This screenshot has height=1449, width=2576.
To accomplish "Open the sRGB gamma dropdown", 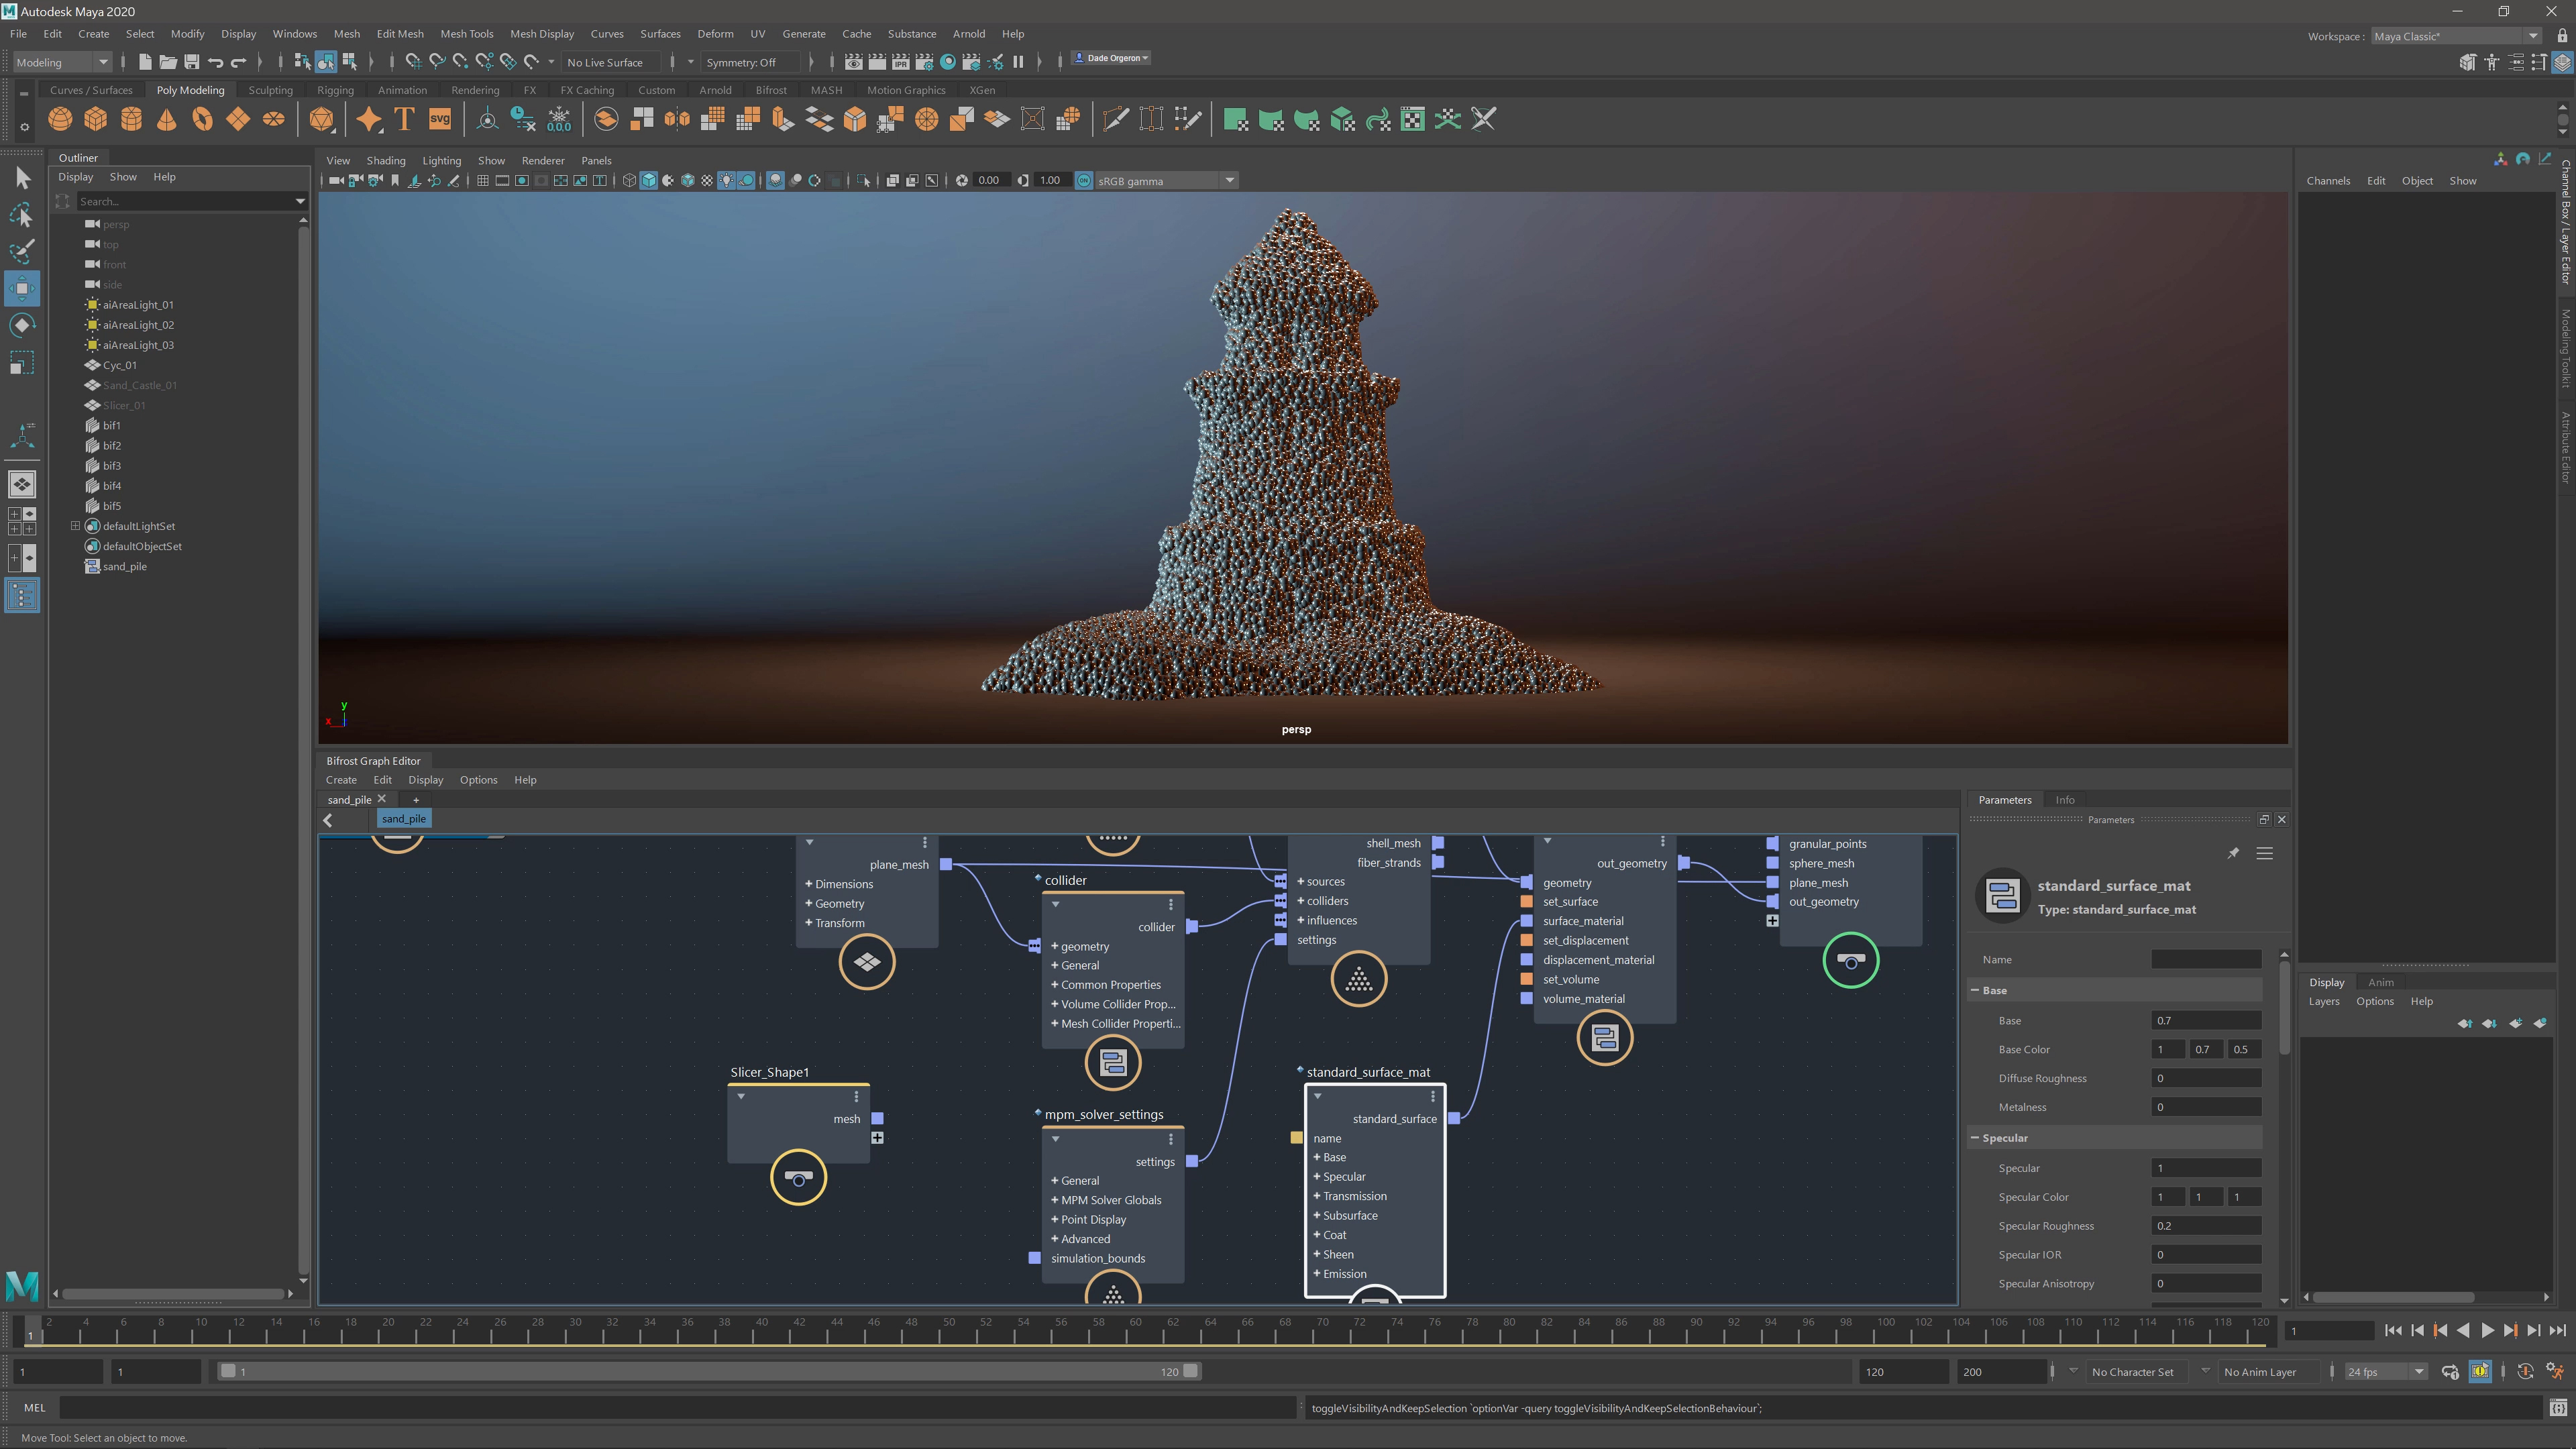I will click(x=1229, y=181).
